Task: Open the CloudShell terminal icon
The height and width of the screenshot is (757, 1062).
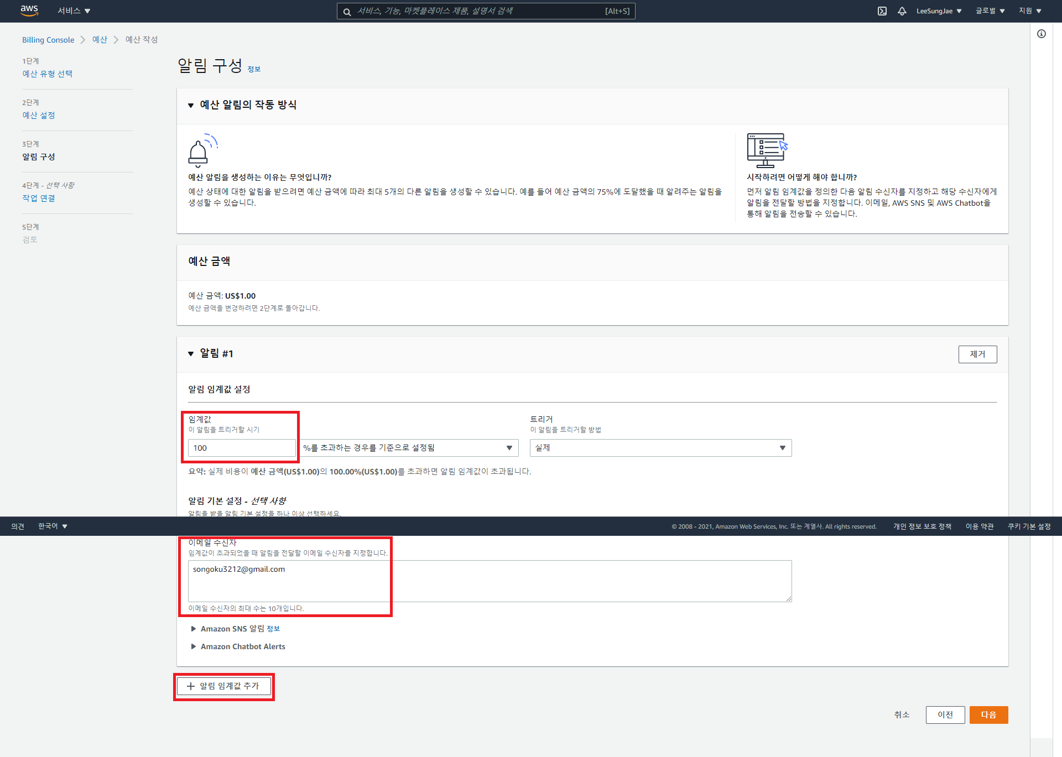Action: [882, 11]
